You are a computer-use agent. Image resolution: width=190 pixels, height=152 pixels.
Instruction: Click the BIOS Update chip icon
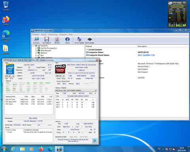point(90,40)
